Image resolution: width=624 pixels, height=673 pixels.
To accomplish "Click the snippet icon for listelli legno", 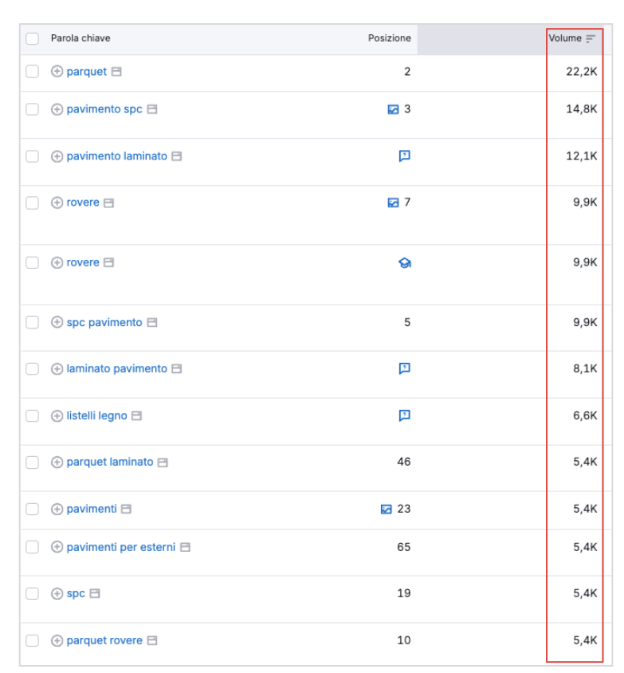I will coord(404,415).
